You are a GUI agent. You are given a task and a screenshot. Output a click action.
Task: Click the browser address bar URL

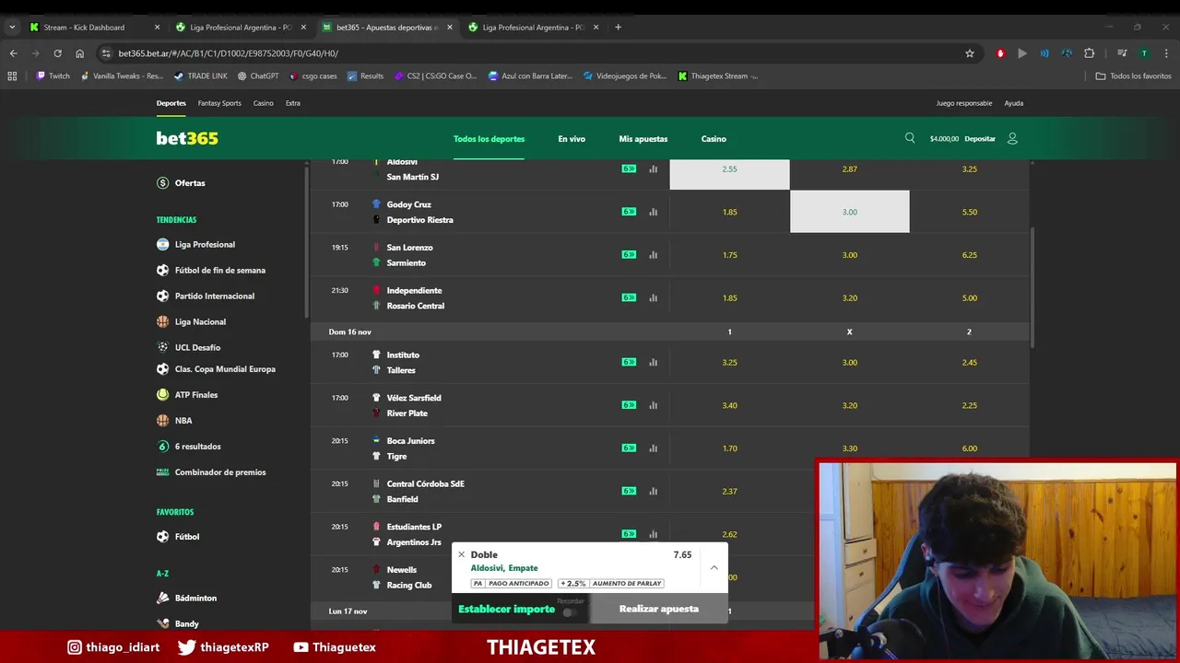pos(229,53)
